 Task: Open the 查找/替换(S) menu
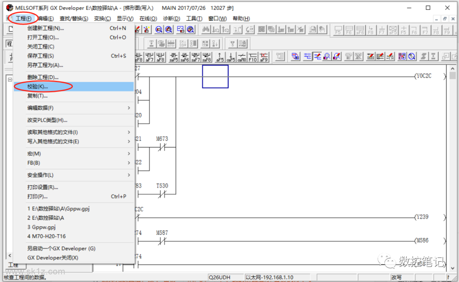click(x=74, y=18)
